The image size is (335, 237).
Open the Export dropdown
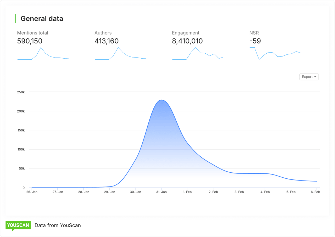309,77
